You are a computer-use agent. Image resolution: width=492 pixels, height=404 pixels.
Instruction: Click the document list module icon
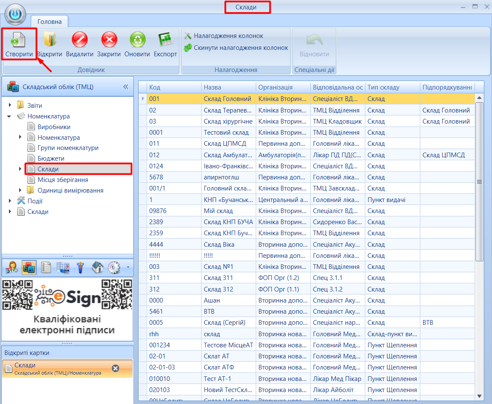tap(46, 268)
